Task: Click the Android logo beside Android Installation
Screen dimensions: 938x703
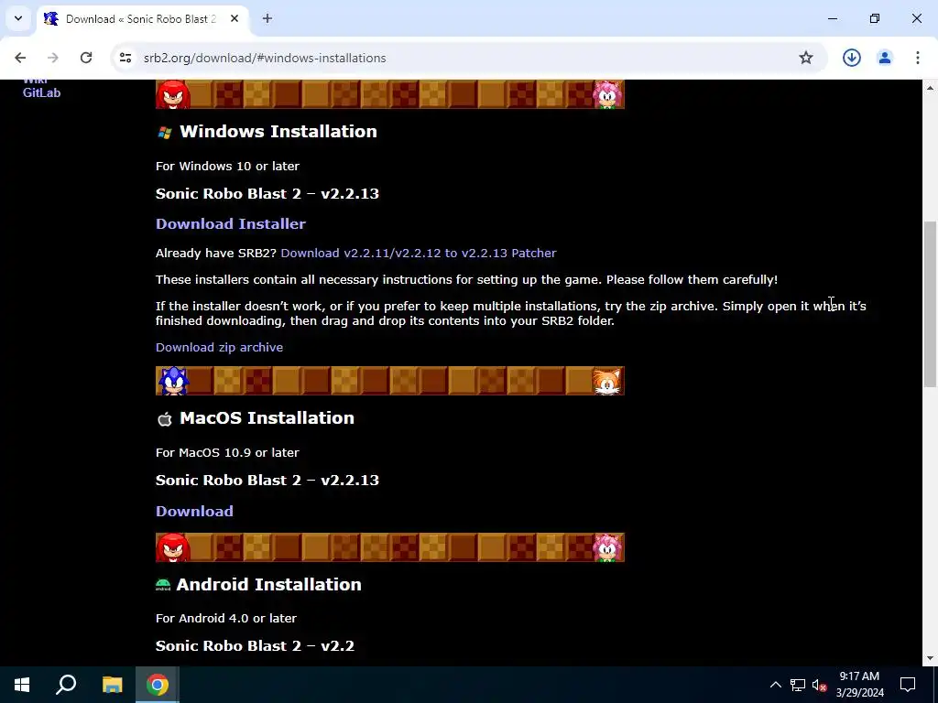Action: [x=163, y=585]
